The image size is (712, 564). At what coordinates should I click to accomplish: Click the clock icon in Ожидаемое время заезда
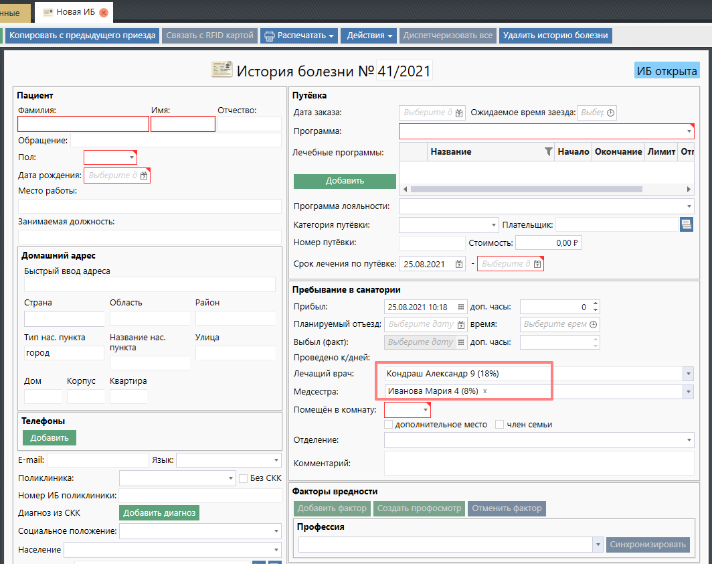coord(610,113)
